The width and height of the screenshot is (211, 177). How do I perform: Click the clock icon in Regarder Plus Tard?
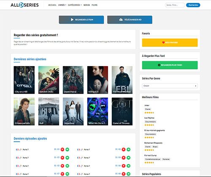point(159,65)
